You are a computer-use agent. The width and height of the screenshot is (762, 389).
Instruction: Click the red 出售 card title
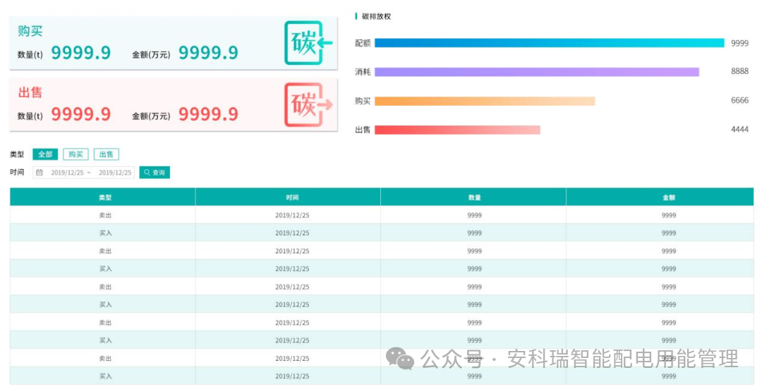30,92
